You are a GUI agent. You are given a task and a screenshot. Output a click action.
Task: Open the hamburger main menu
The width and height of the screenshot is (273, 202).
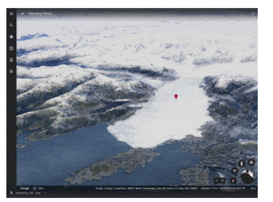coord(11,14)
